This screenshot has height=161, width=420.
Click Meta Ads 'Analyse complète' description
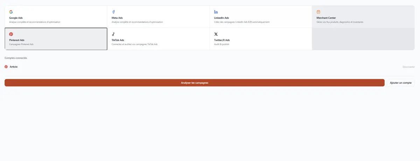pos(137,22)
